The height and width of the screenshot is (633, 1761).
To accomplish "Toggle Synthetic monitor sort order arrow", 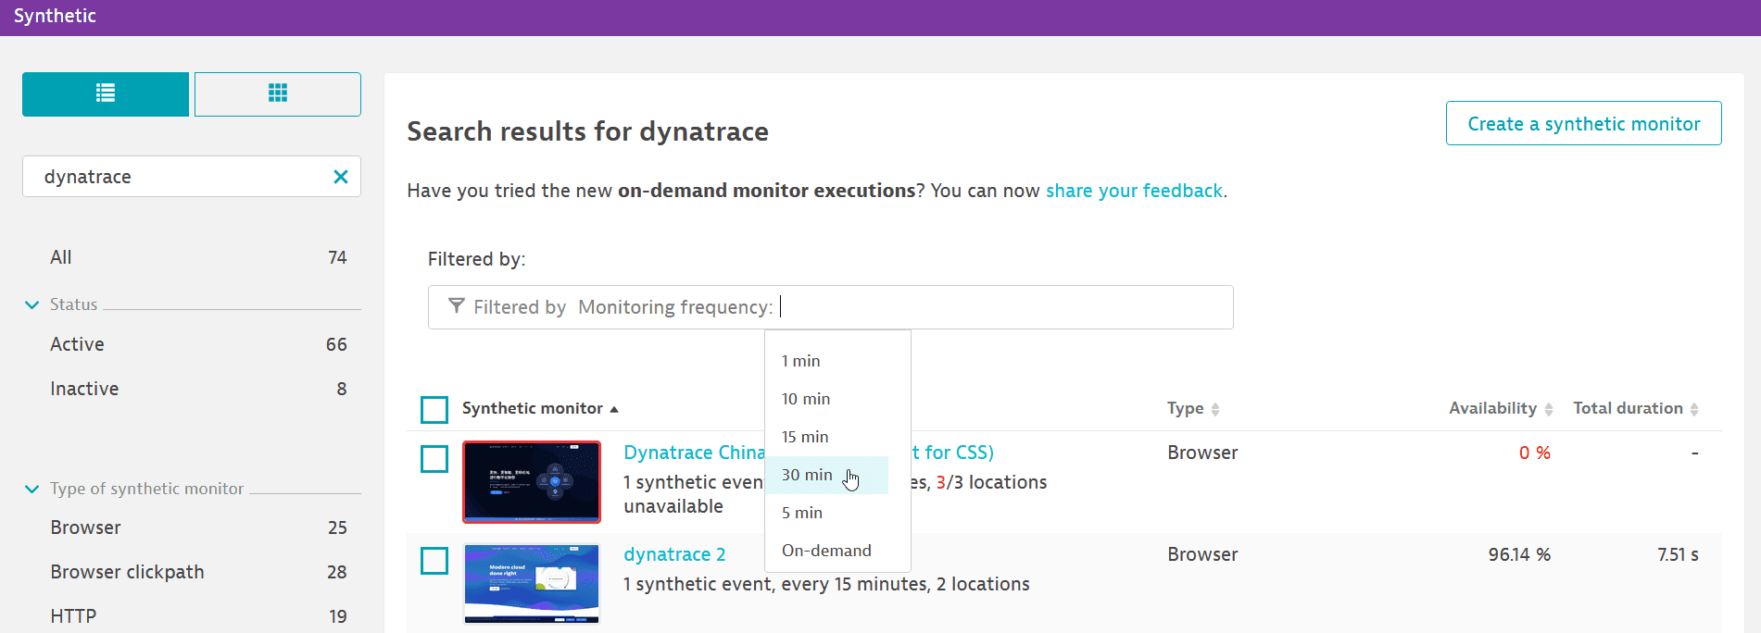I will click(x=614, y=409).
